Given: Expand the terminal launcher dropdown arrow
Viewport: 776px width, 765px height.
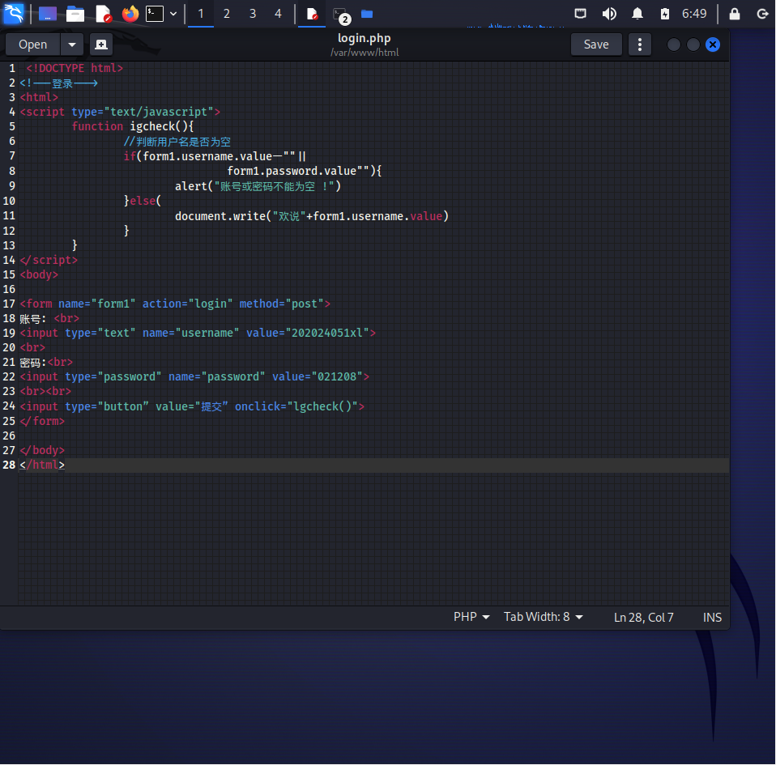Looking at the screenshot, I should [173, 14].
